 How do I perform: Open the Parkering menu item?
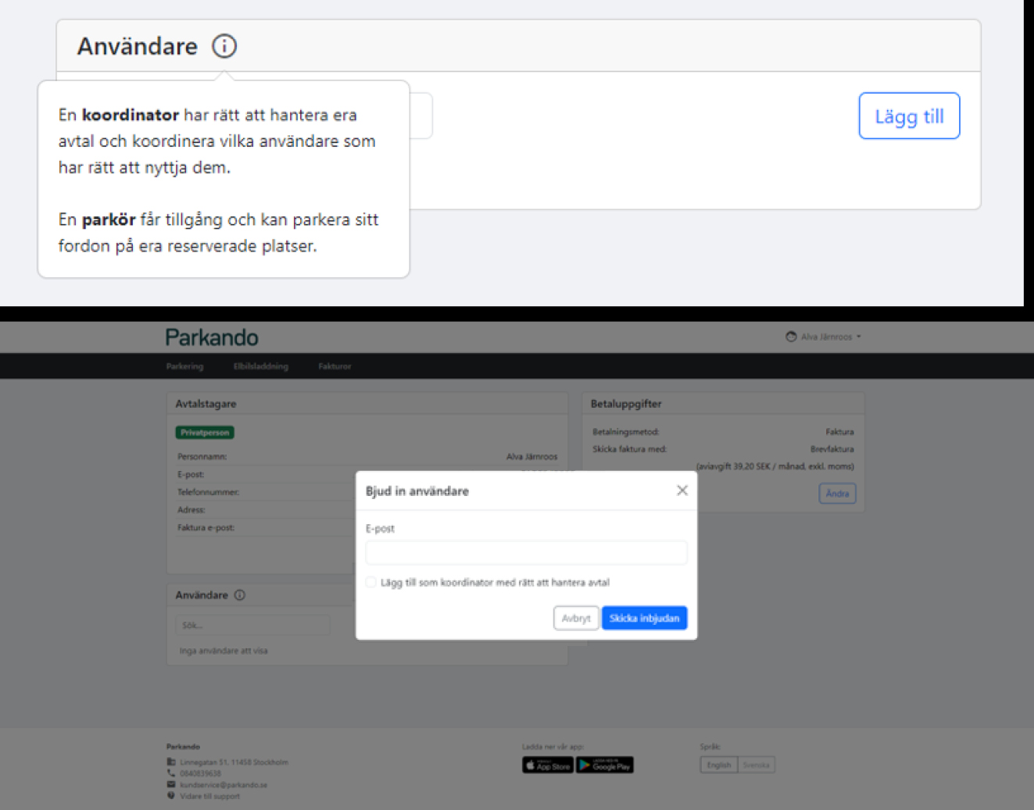click(184, 366)
